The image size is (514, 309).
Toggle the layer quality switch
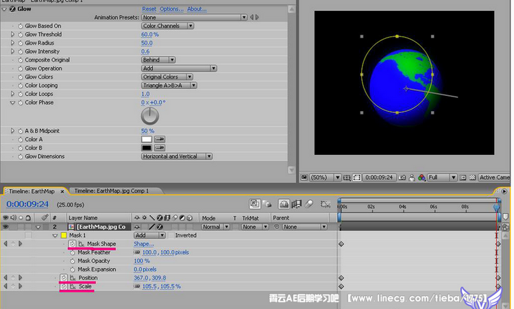point(151,227)
